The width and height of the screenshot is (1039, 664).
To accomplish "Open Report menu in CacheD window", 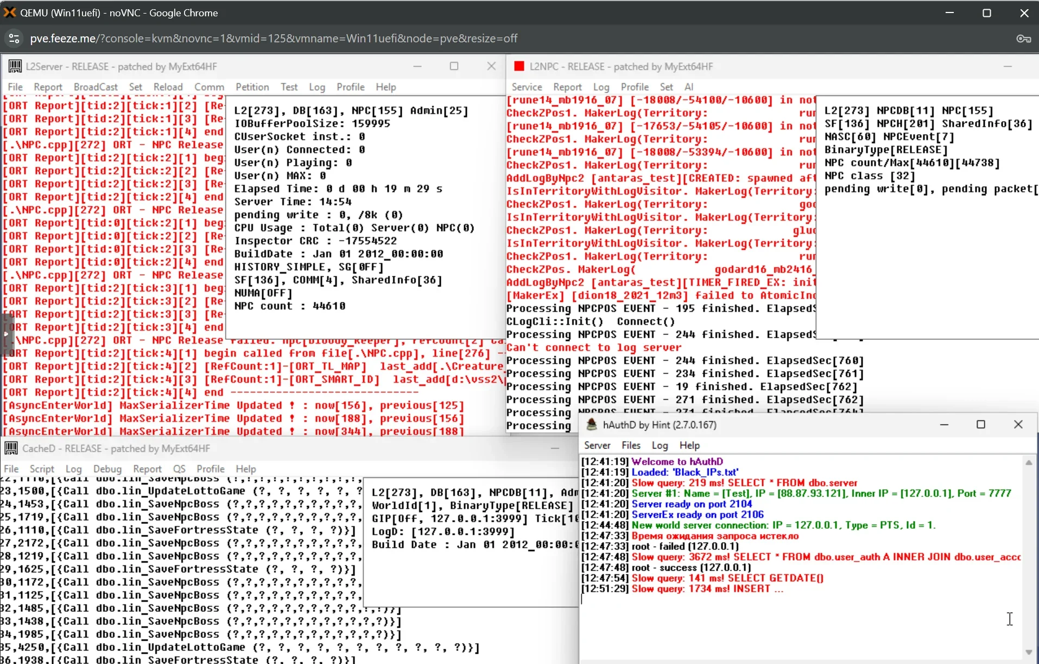I will coord(147,469).
